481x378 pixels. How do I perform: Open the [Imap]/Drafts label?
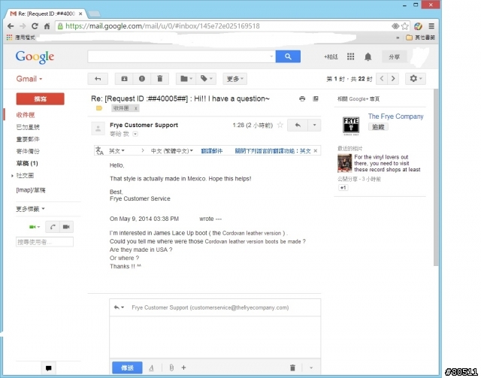[x=31, y=190]
